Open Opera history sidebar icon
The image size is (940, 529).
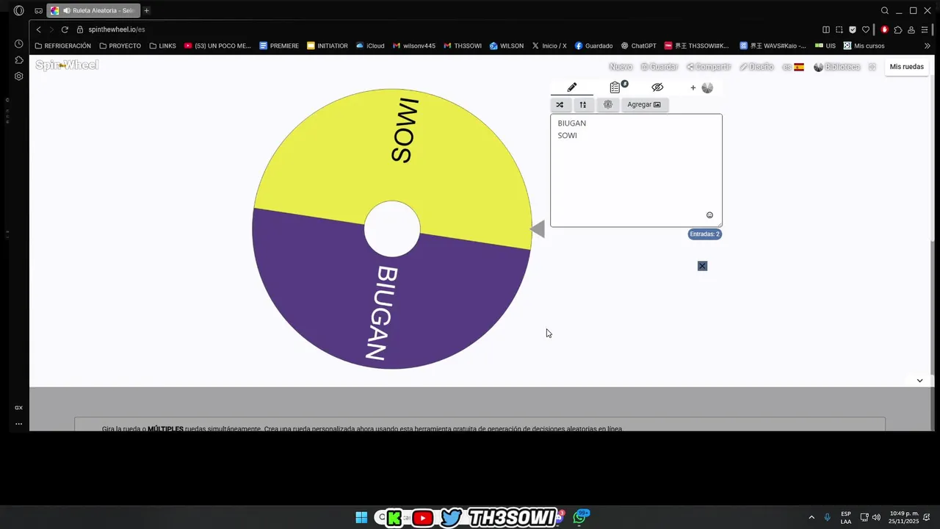[18, 44]
